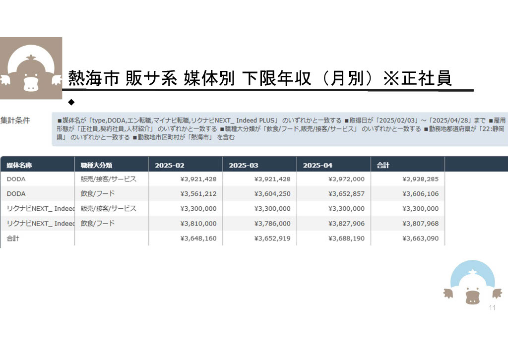Click the 合計 row label at the bottom
This screenshot has width=508, height=360.
coord(13,239)
